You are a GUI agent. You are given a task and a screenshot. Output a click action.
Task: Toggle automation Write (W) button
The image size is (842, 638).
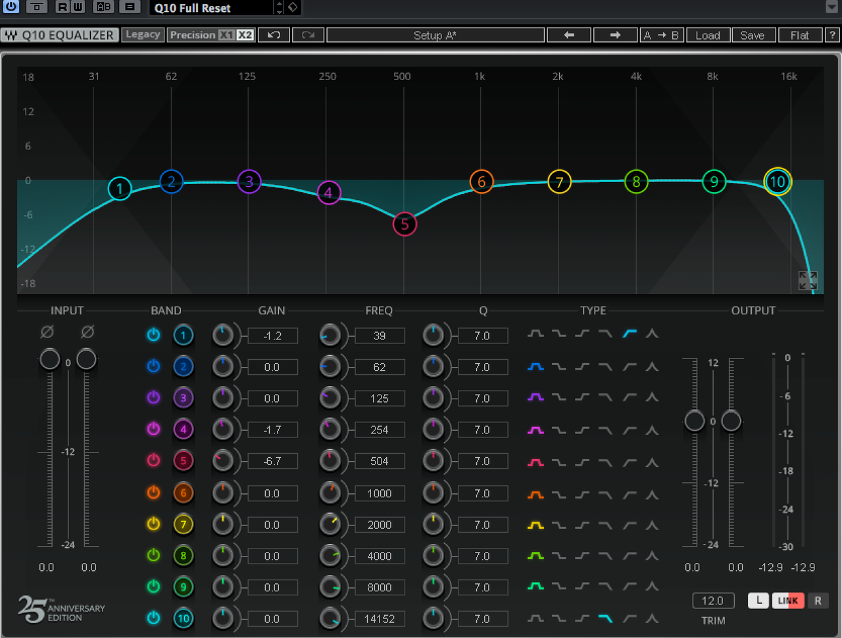[x=78, y=7]
